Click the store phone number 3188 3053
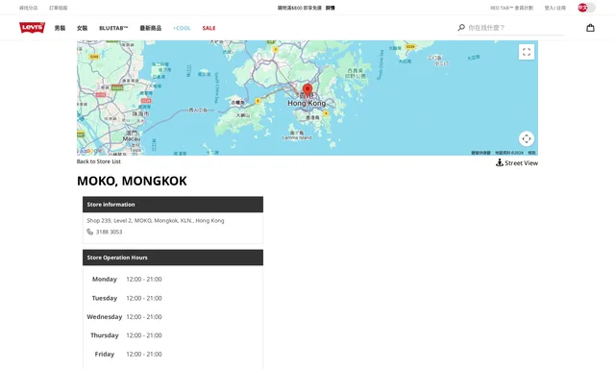Viewport: 615px width, 369px height. pyautogui.click(x=109, y=232)
